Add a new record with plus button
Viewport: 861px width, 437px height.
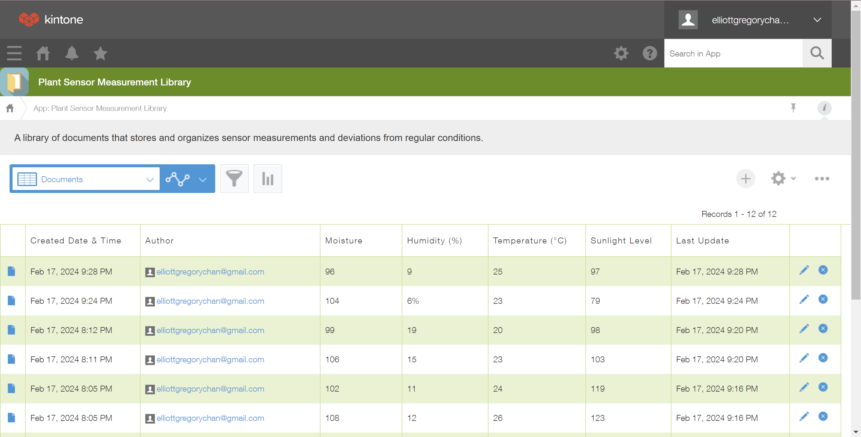pos(745,179)
